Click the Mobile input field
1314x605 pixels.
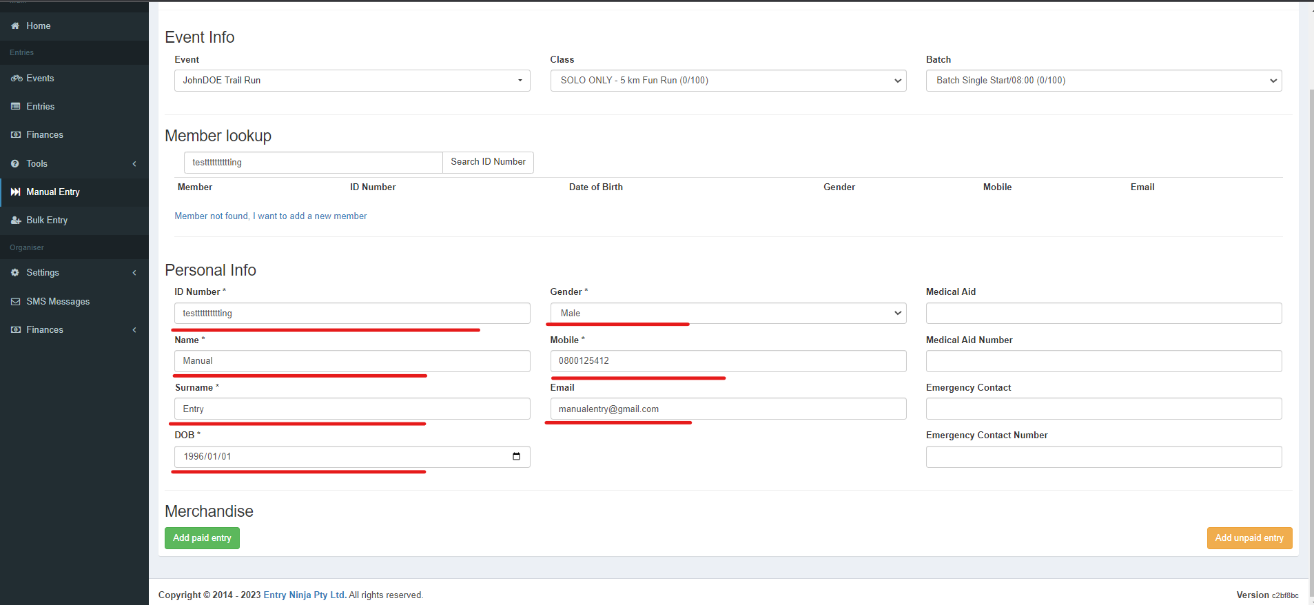click(x=728, y=361)
